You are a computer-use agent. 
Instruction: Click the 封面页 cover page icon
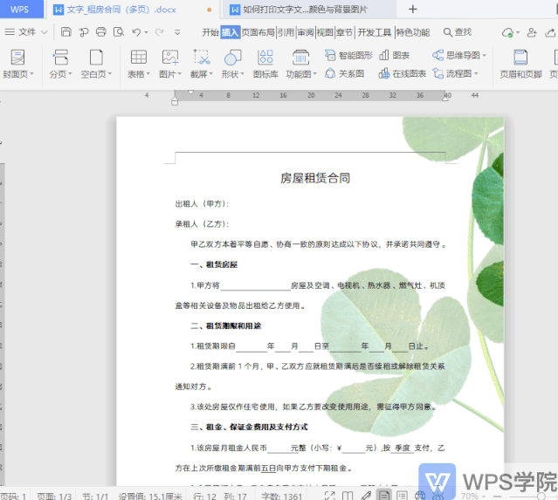point(17,58)
